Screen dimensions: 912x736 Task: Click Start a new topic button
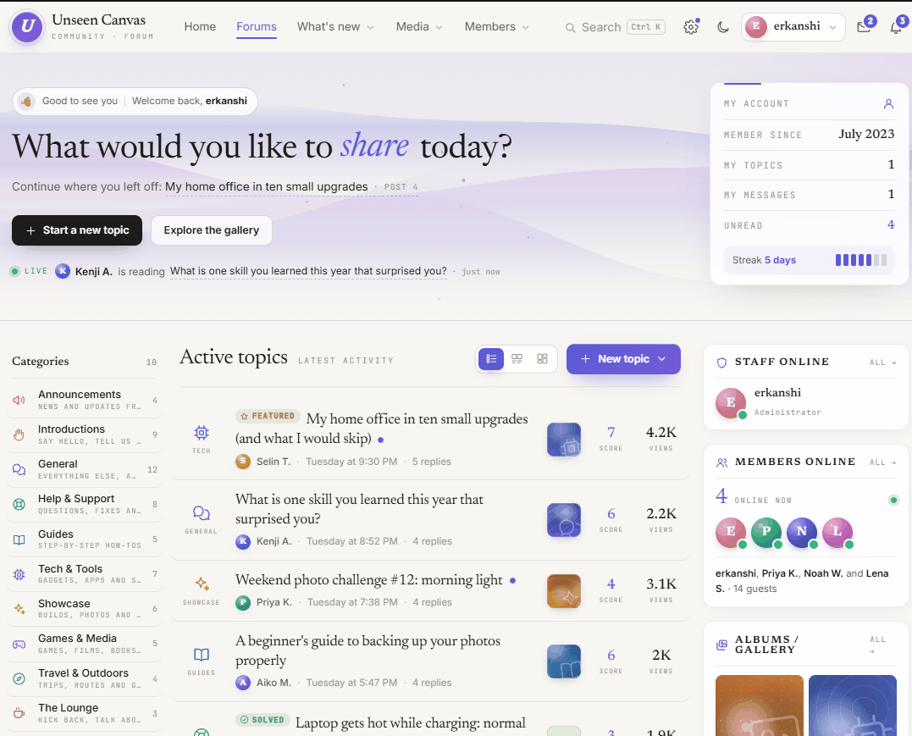pos(77,230)
